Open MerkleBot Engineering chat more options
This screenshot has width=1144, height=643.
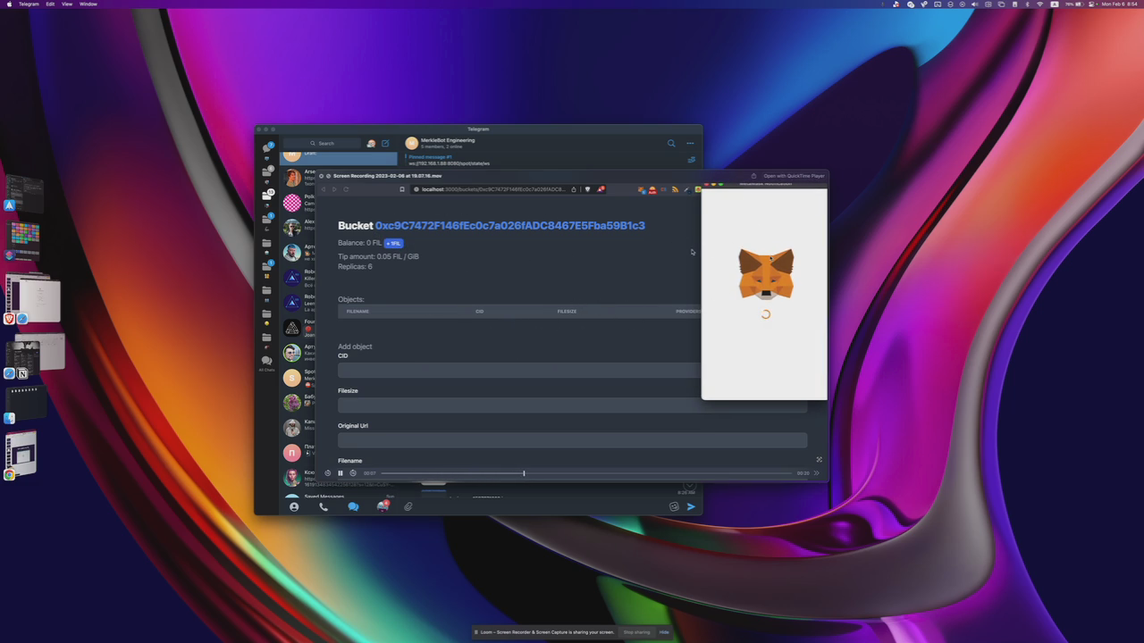(x=690, y=143)
